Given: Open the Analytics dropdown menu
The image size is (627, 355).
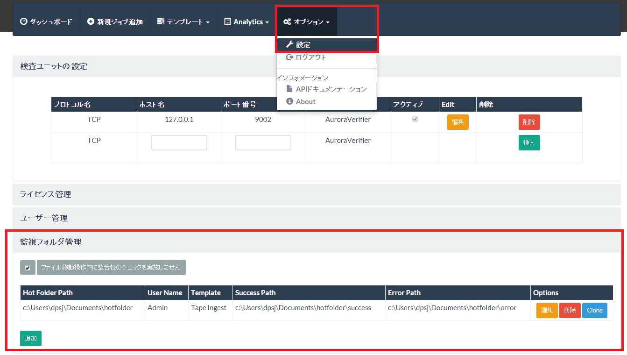Looking at the screenshot, I should [x=247, y=21].
